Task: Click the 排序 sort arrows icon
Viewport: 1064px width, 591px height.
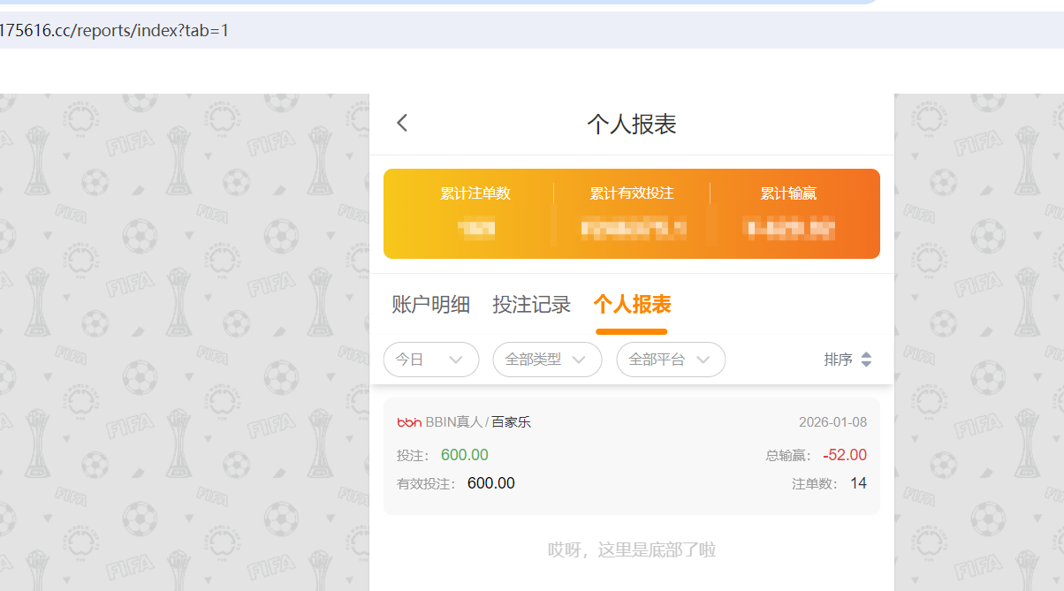Action: pyautogui.click(x=866, y=360)
